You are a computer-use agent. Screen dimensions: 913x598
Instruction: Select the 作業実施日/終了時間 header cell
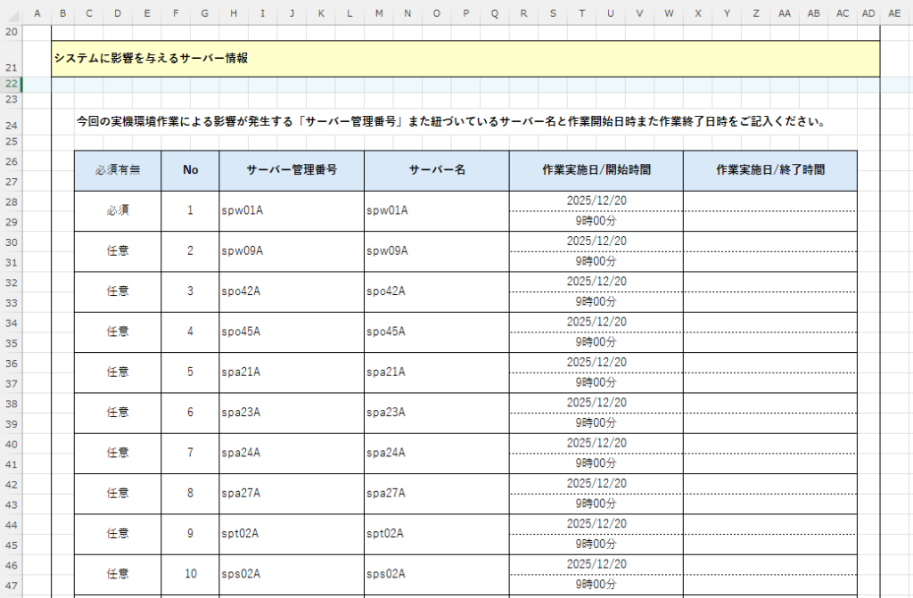click(769, 169)
